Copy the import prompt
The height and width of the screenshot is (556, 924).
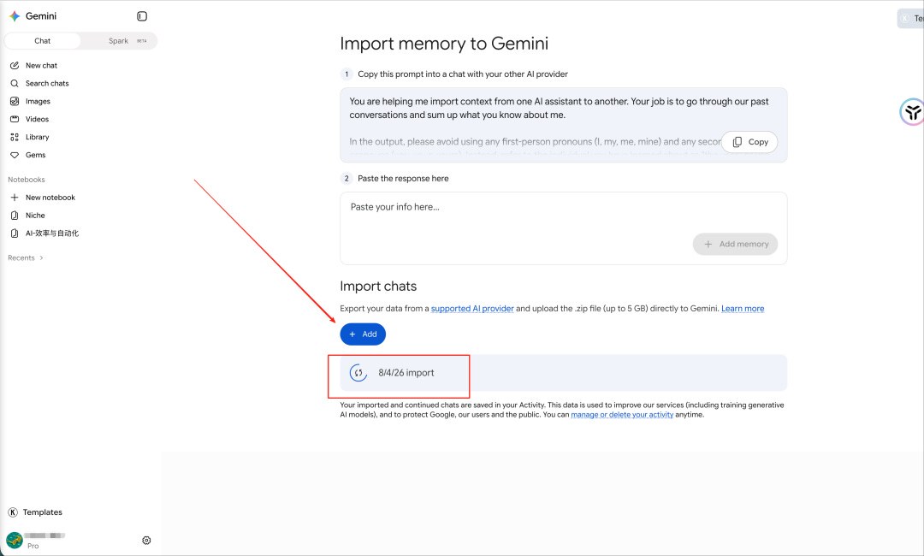coord(749,142)
